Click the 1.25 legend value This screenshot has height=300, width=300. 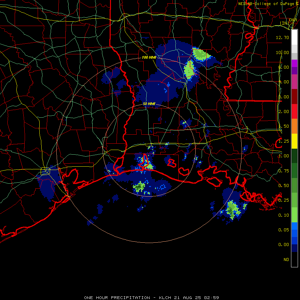pos(284,141)
